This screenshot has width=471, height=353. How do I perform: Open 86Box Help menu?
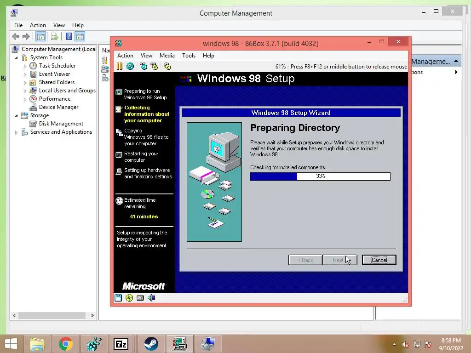[x=208, y=56]
